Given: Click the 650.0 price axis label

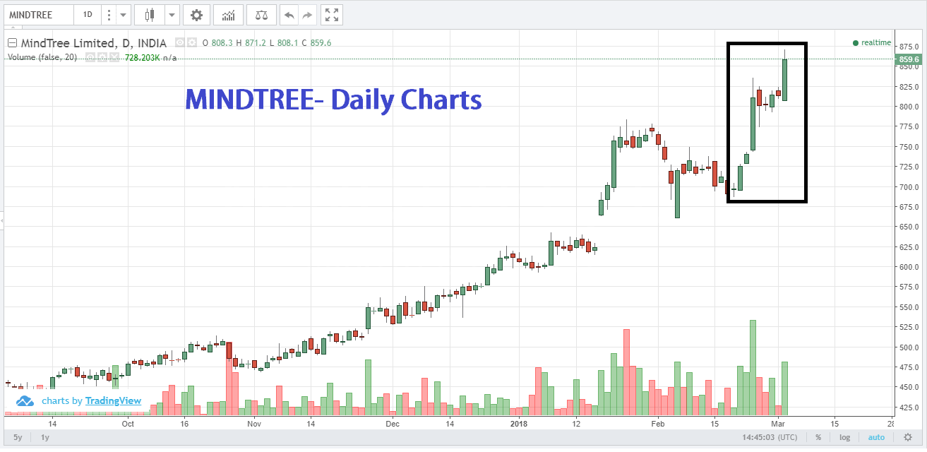Looking at the screenshot, I should tap(909, 227).
